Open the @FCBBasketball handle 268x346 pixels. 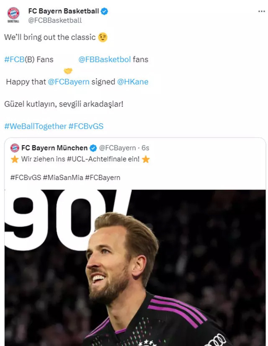tap(55, 20)
